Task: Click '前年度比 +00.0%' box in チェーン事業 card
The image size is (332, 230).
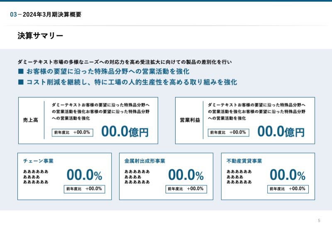Action: (x=85, y=189)
